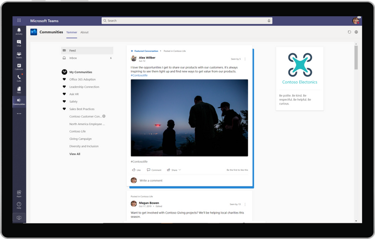375x239 pixels.
Task: Open more options on Alex Wilber post
Action: pyautogui.click(x=245, y=59)
